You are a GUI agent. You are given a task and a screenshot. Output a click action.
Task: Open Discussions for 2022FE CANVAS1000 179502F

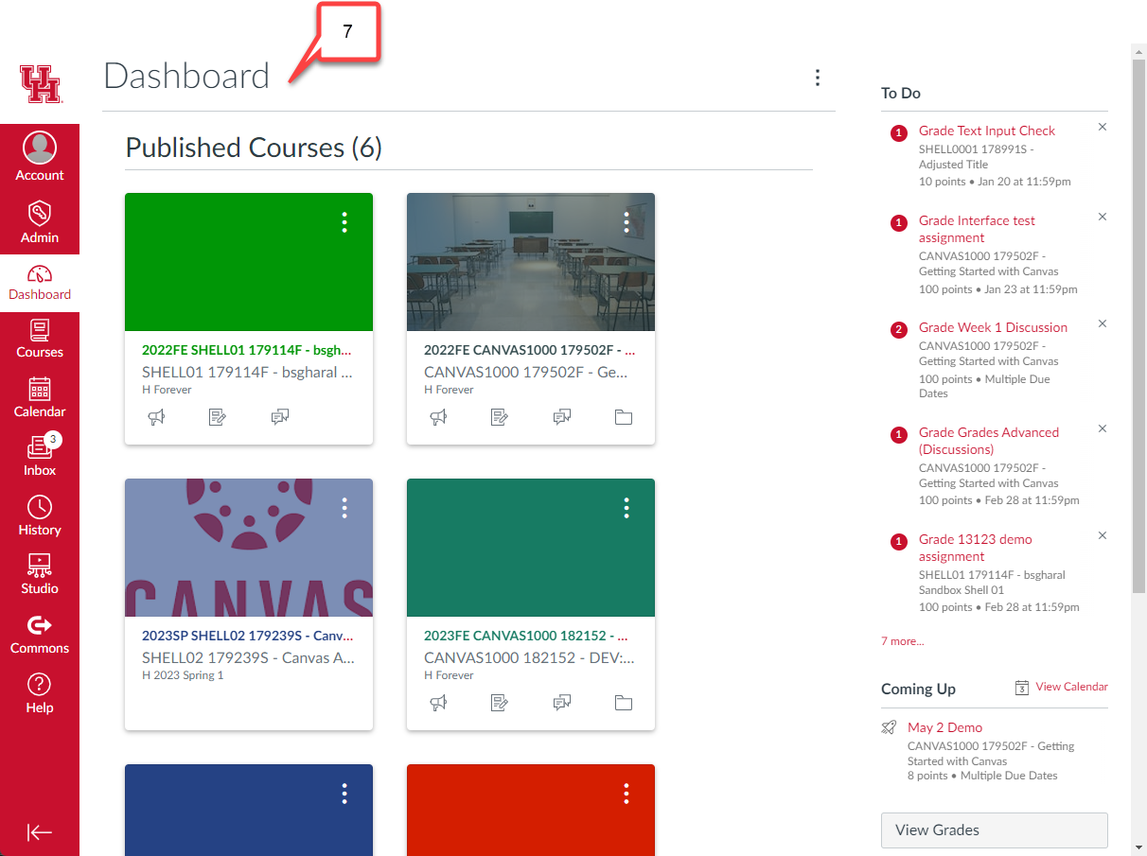(x=562, y=417)
